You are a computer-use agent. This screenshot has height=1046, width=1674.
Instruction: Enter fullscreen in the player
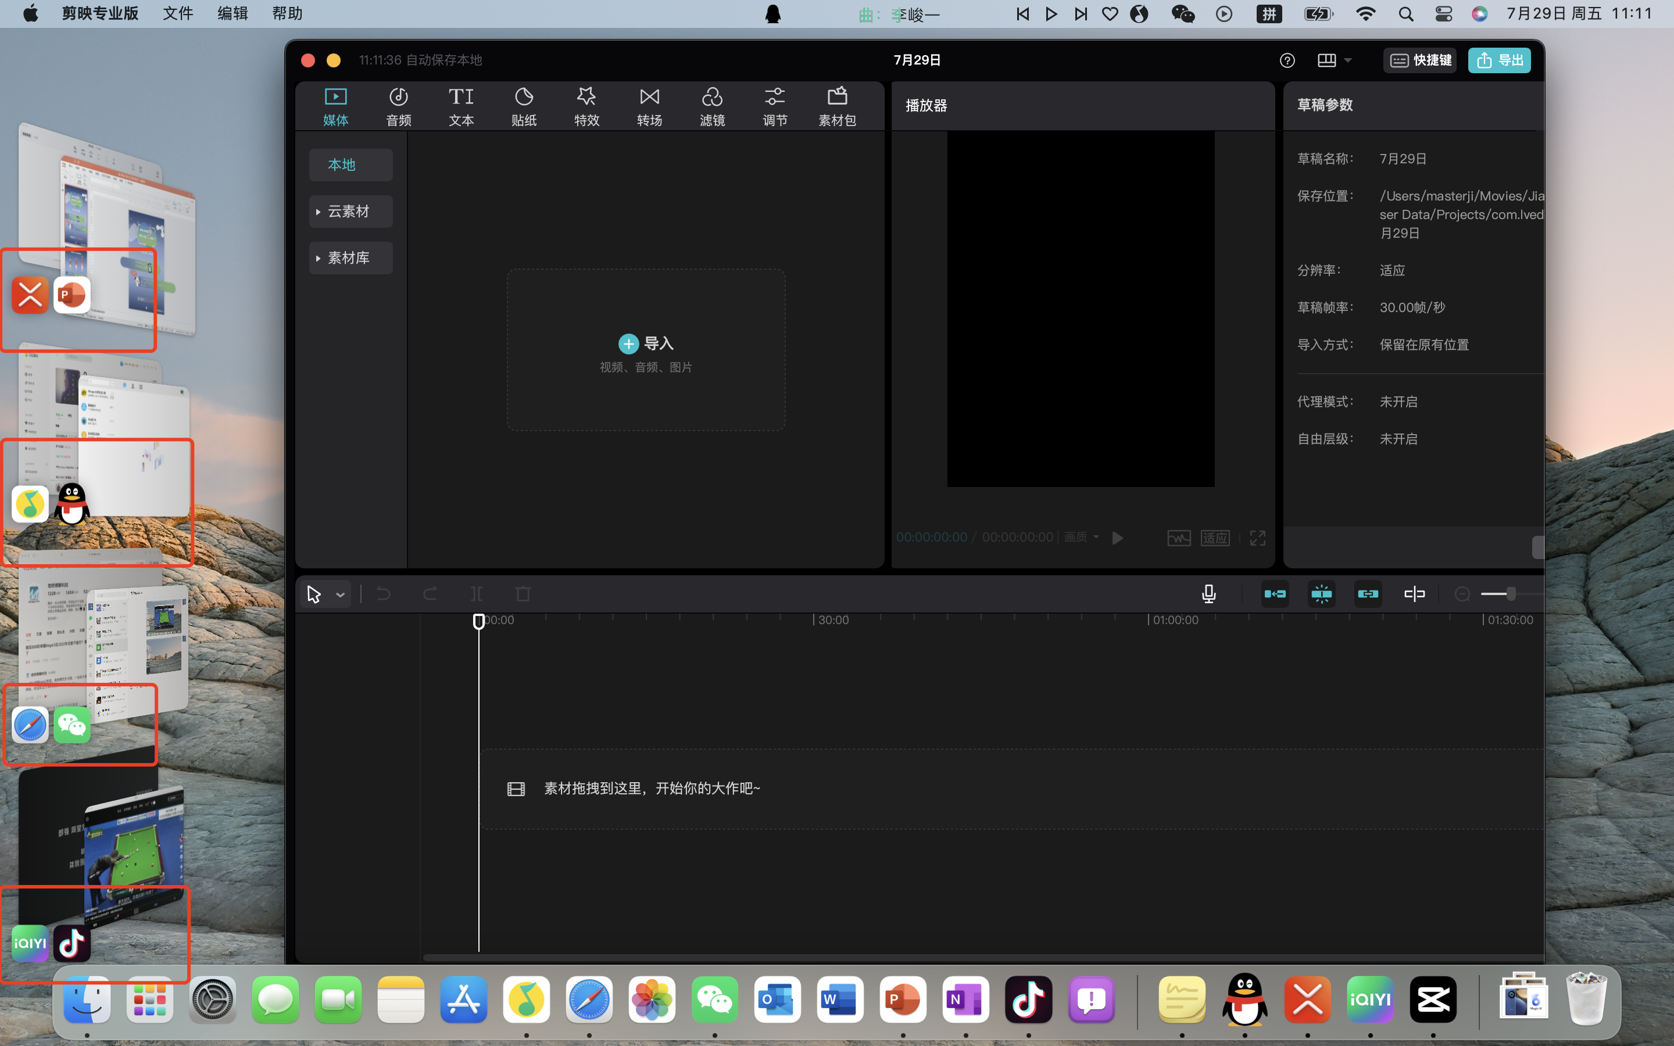point(1258,538)
